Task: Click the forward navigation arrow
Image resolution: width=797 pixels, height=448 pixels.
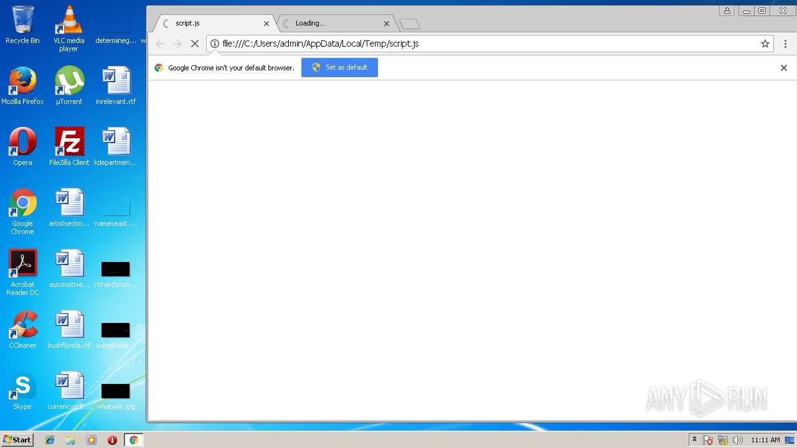Action: click(177, 44)
